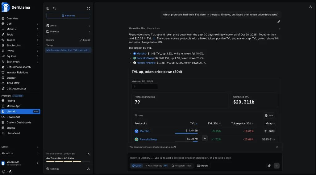
Task: Open the history chat about TVL risen
Action: pyautogui.click(x=68, y=50)
